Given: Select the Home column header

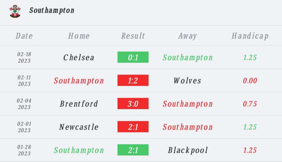Looking at the screenshot, I should (79, 36).
